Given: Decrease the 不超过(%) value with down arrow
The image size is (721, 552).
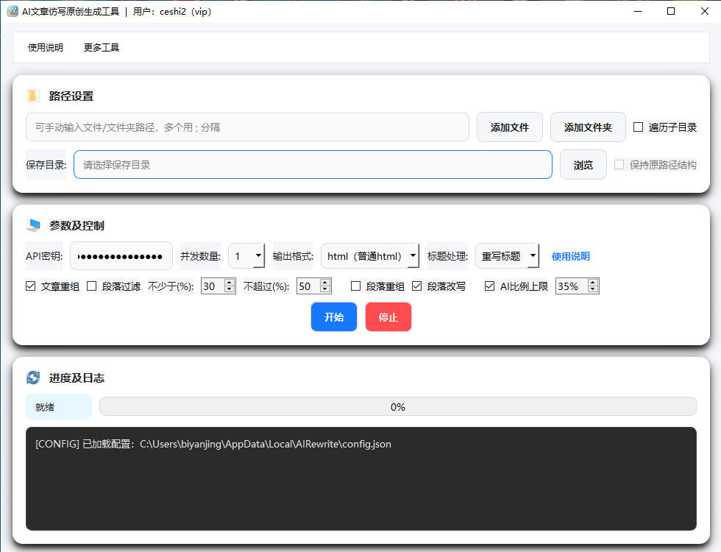Looking at the screenshot, I should (x=325, y=290).
